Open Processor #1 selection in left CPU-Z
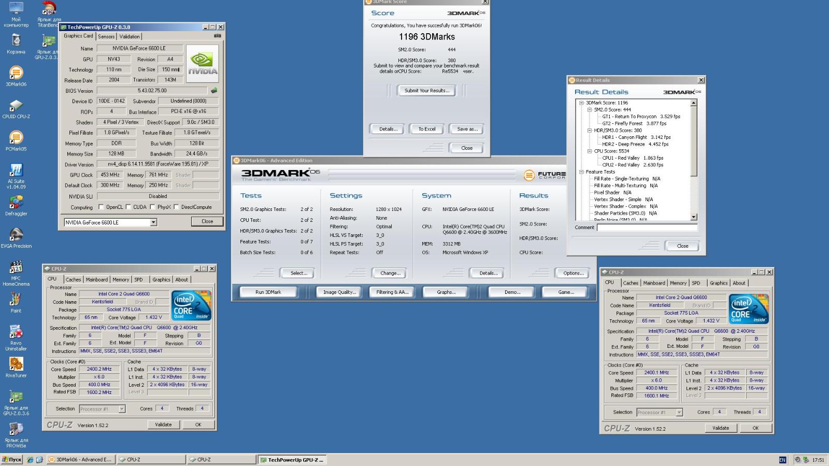 (x=122, y=409)
